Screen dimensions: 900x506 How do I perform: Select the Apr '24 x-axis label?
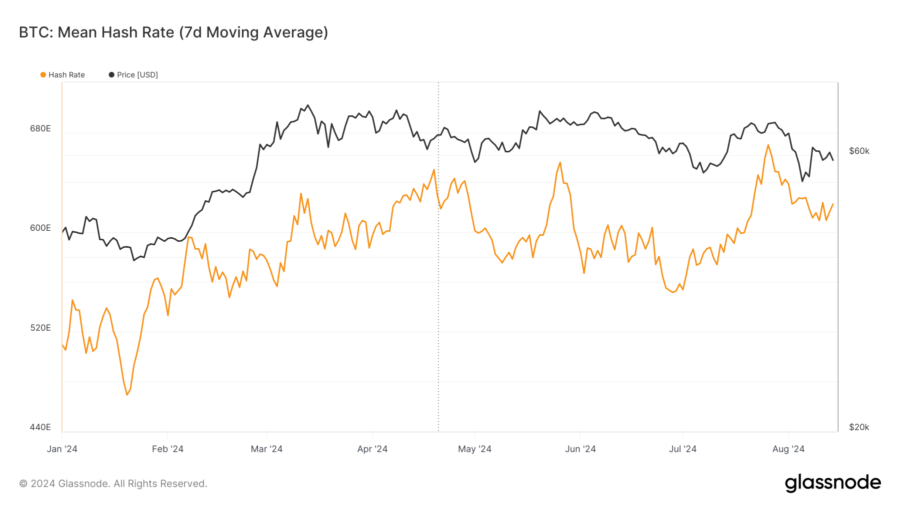[372, 449]
